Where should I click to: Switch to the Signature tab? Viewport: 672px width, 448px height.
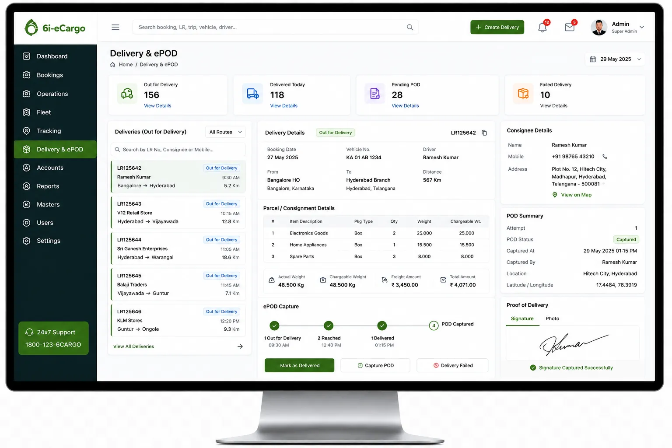[x=522, y=318]
